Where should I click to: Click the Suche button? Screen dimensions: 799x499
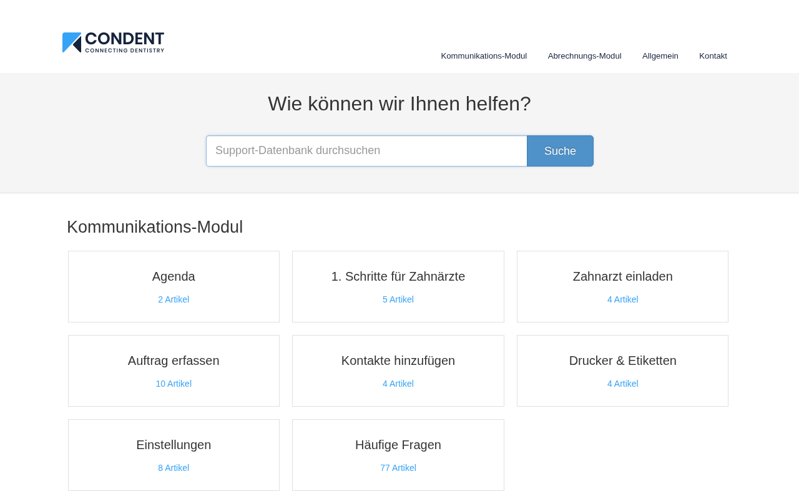(x=560, y=151)
